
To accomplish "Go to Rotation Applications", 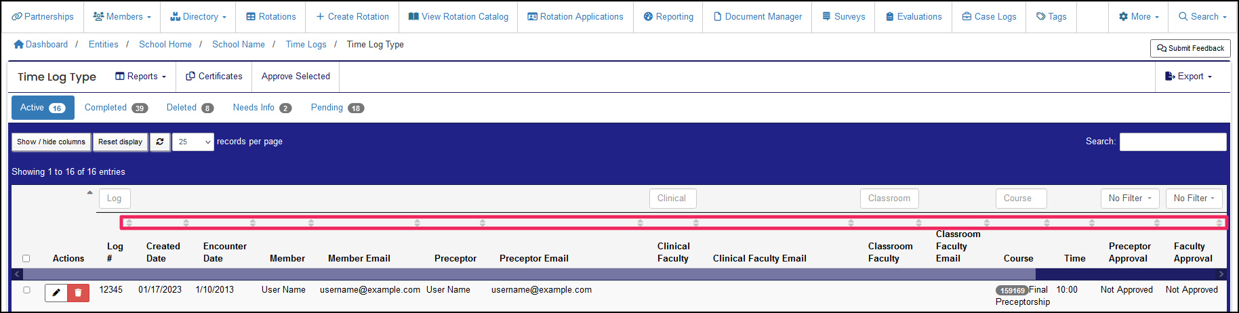I will (x=575, y=16).
